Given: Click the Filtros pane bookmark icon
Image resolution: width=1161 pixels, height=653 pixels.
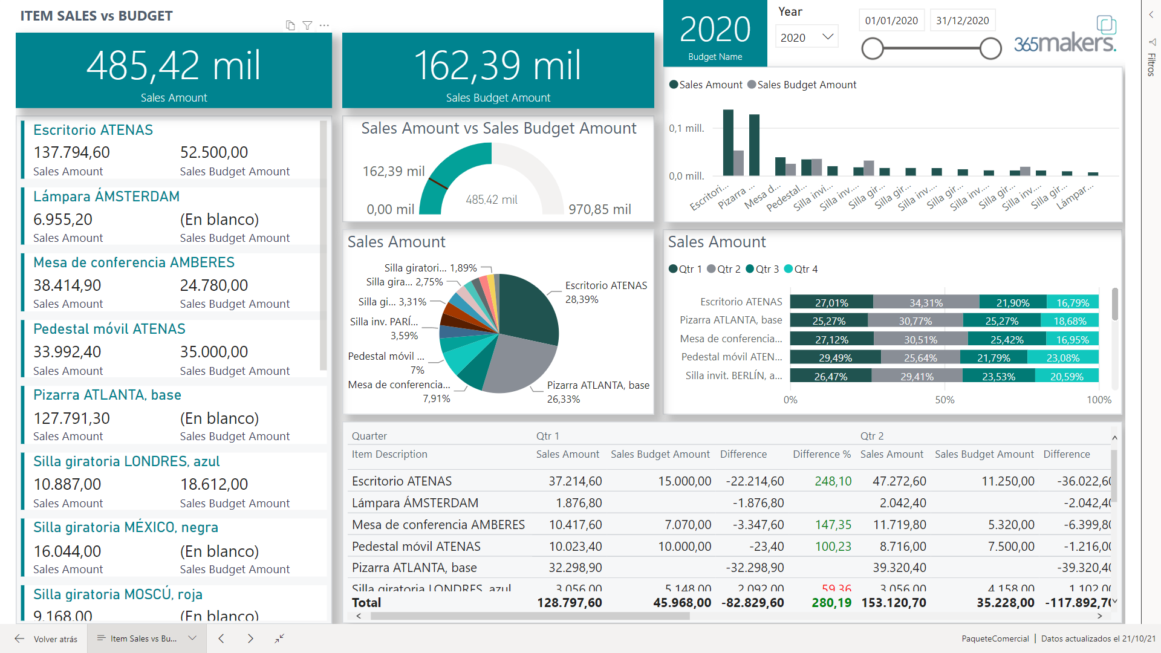Looking at the screenshot, I should point(1152,42).
